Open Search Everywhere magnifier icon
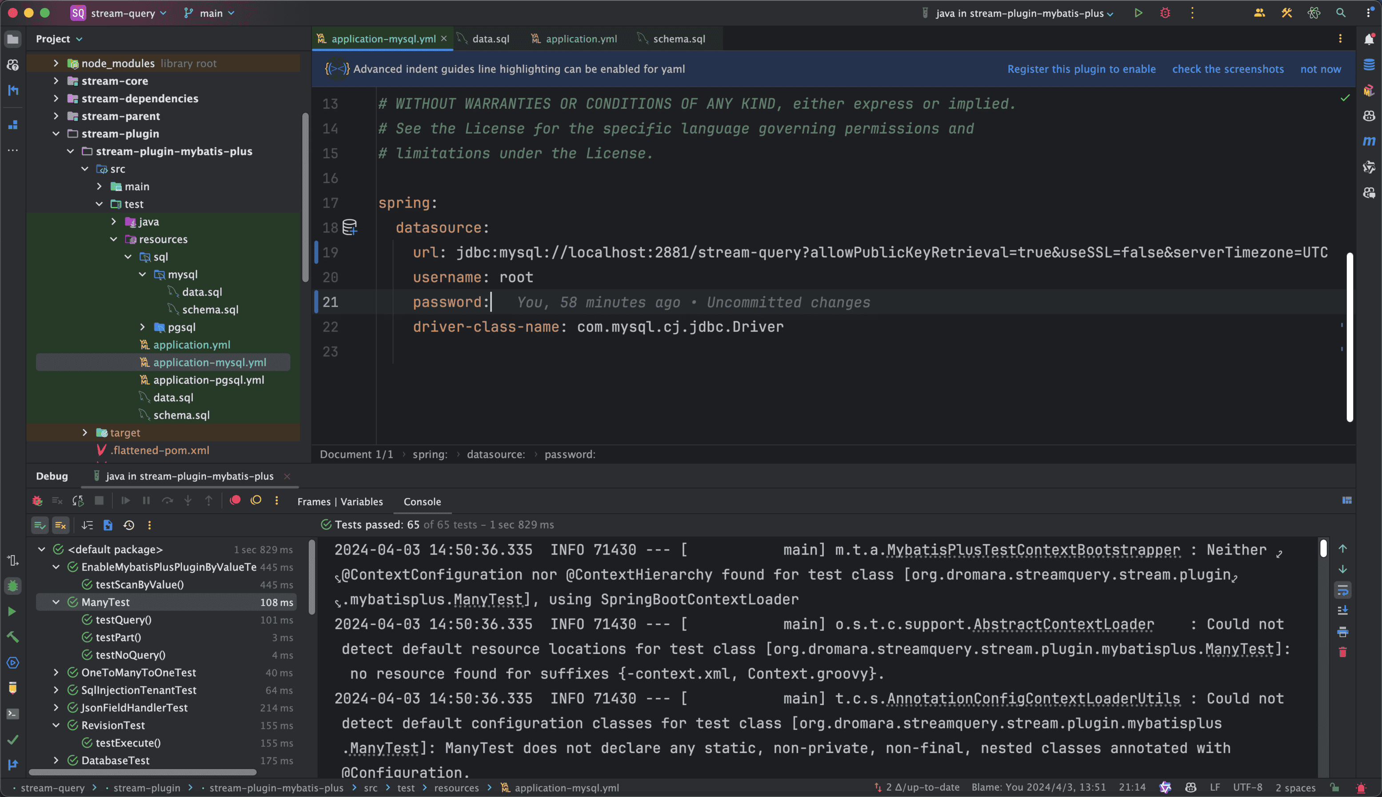Screen dimensions: 1382x797 [x=1340, y=13]
